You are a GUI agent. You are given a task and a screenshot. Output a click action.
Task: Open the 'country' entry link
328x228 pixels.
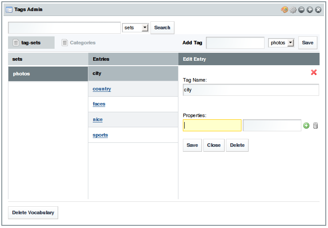click(x=102, y=89)
